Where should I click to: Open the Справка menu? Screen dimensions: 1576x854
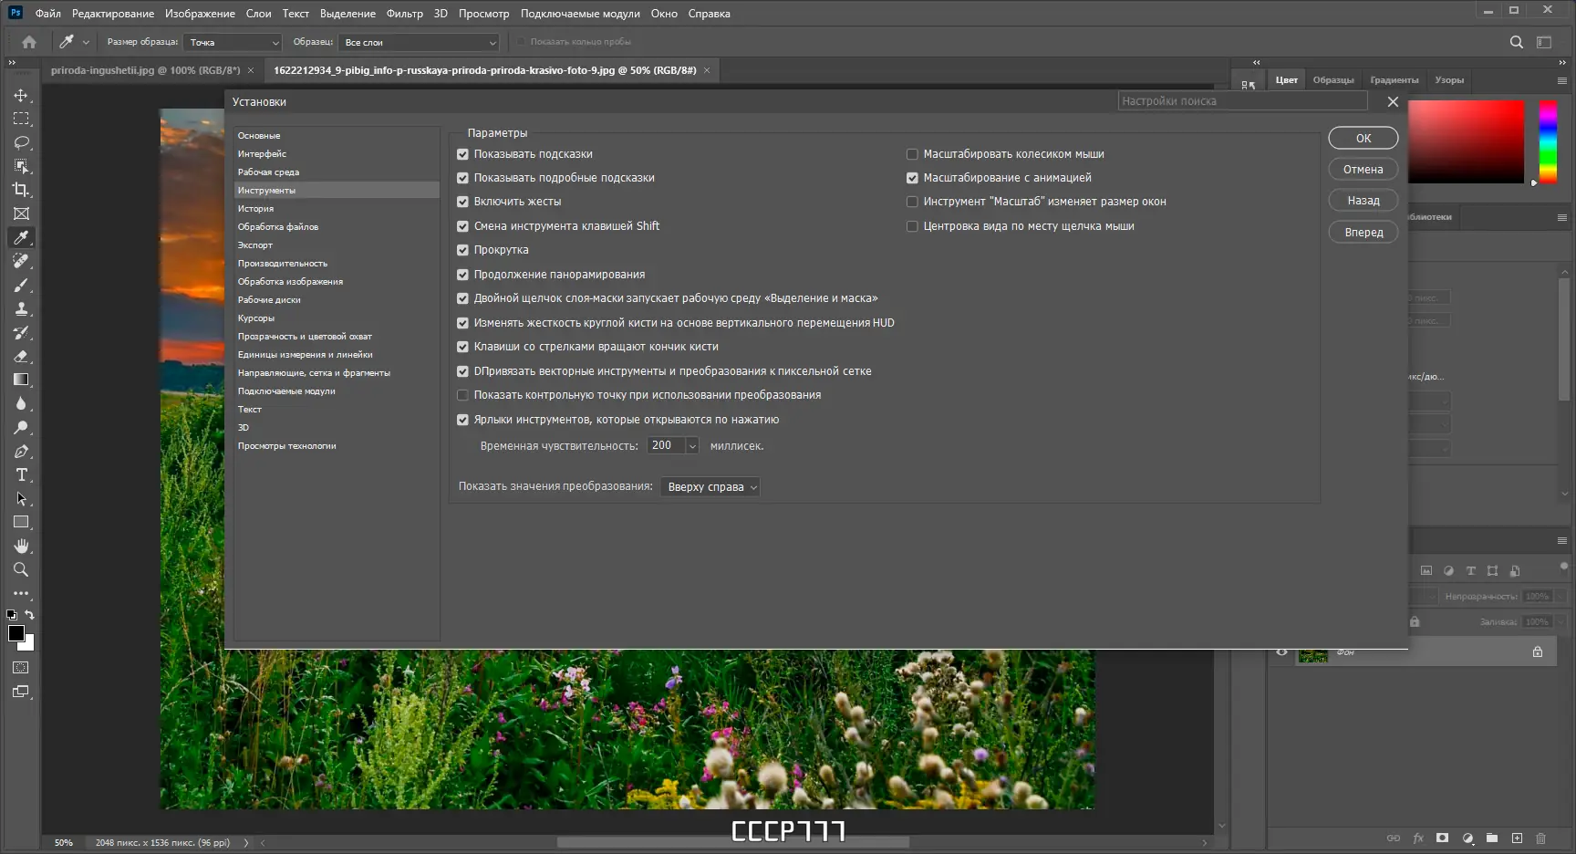click(x=709, y=14)
